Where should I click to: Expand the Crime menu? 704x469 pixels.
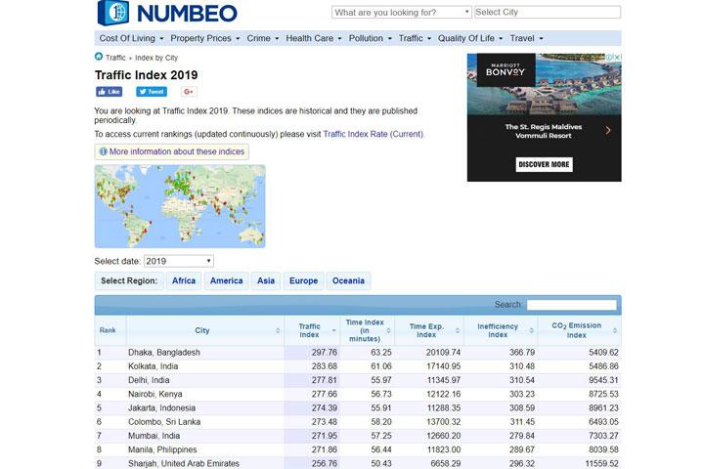click(x=263, y=39)
